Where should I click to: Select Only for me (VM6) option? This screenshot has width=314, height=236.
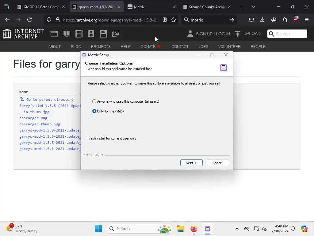point(108,111)
